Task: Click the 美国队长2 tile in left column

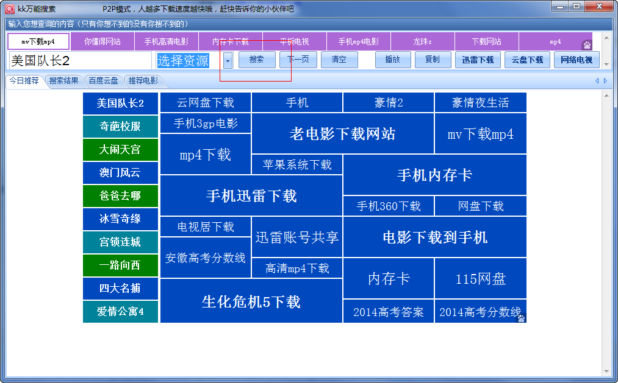Action: click(x=120, y=104)
